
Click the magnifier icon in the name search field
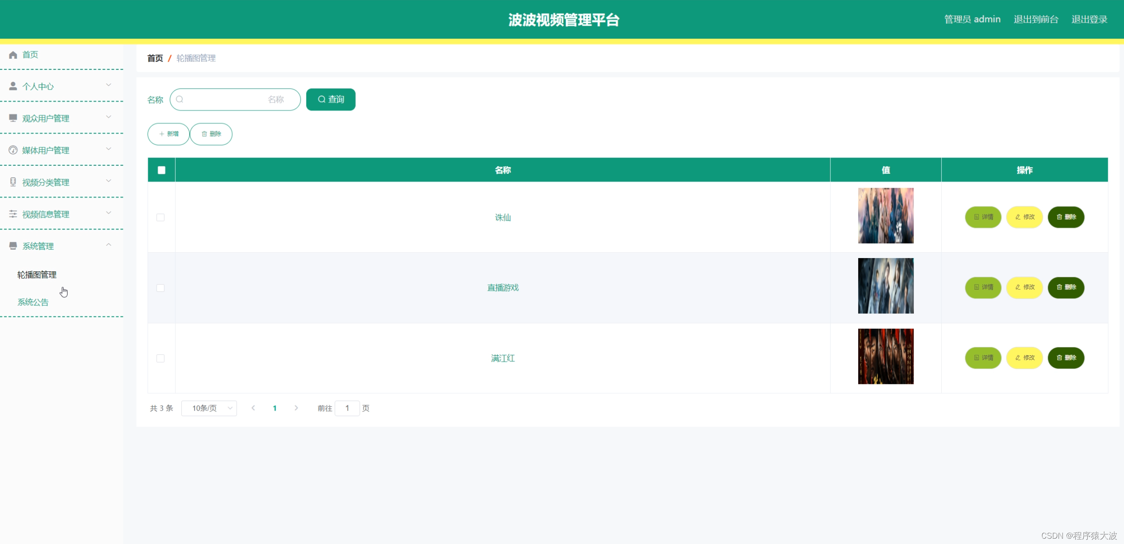tap(180, 99)
